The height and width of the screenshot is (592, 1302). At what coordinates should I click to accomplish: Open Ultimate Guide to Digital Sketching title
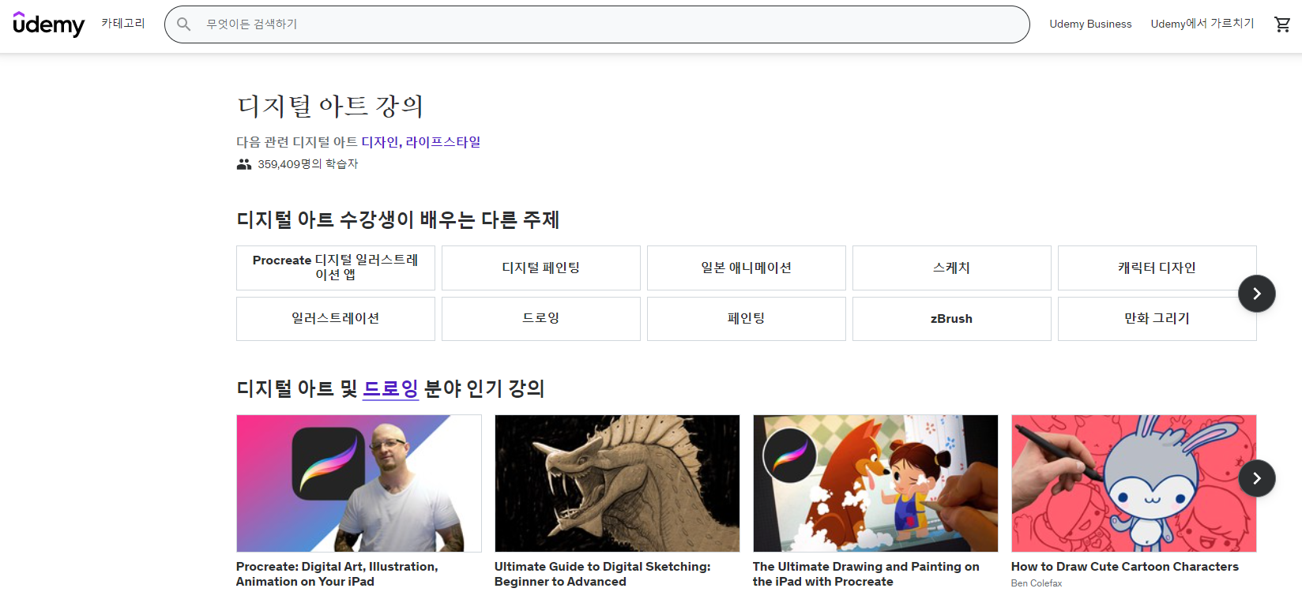(603, 574)
